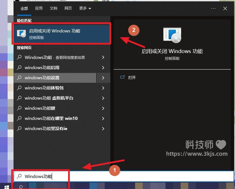Viewport: 235px width, 189px height.
Task: Open the three-dot options menu
Action: point(213,8)
